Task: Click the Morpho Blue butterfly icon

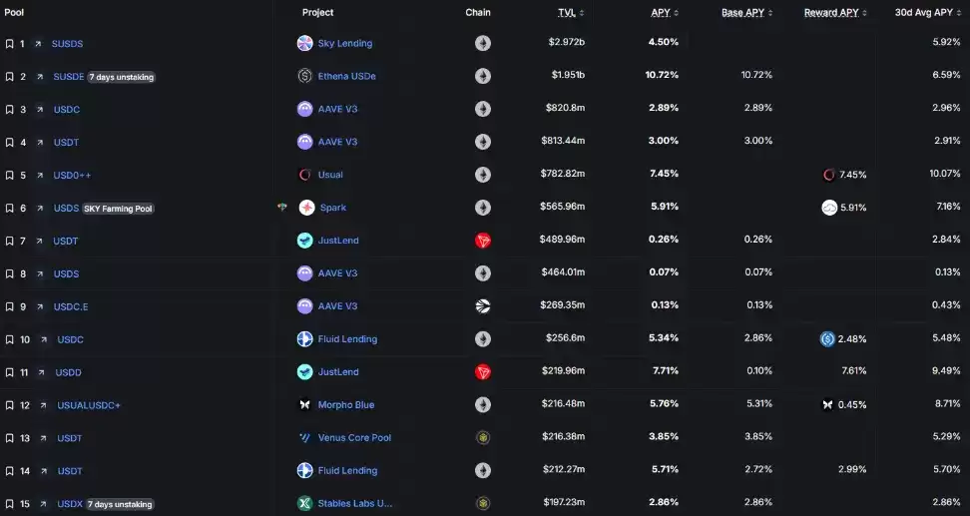Action: click(305, 405)
